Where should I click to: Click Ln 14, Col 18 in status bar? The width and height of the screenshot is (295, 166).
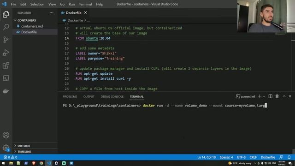206,157
